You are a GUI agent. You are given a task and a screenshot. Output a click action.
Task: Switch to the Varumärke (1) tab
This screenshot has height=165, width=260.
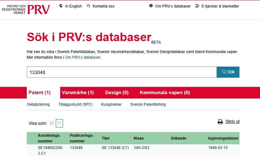click(78, 93)
